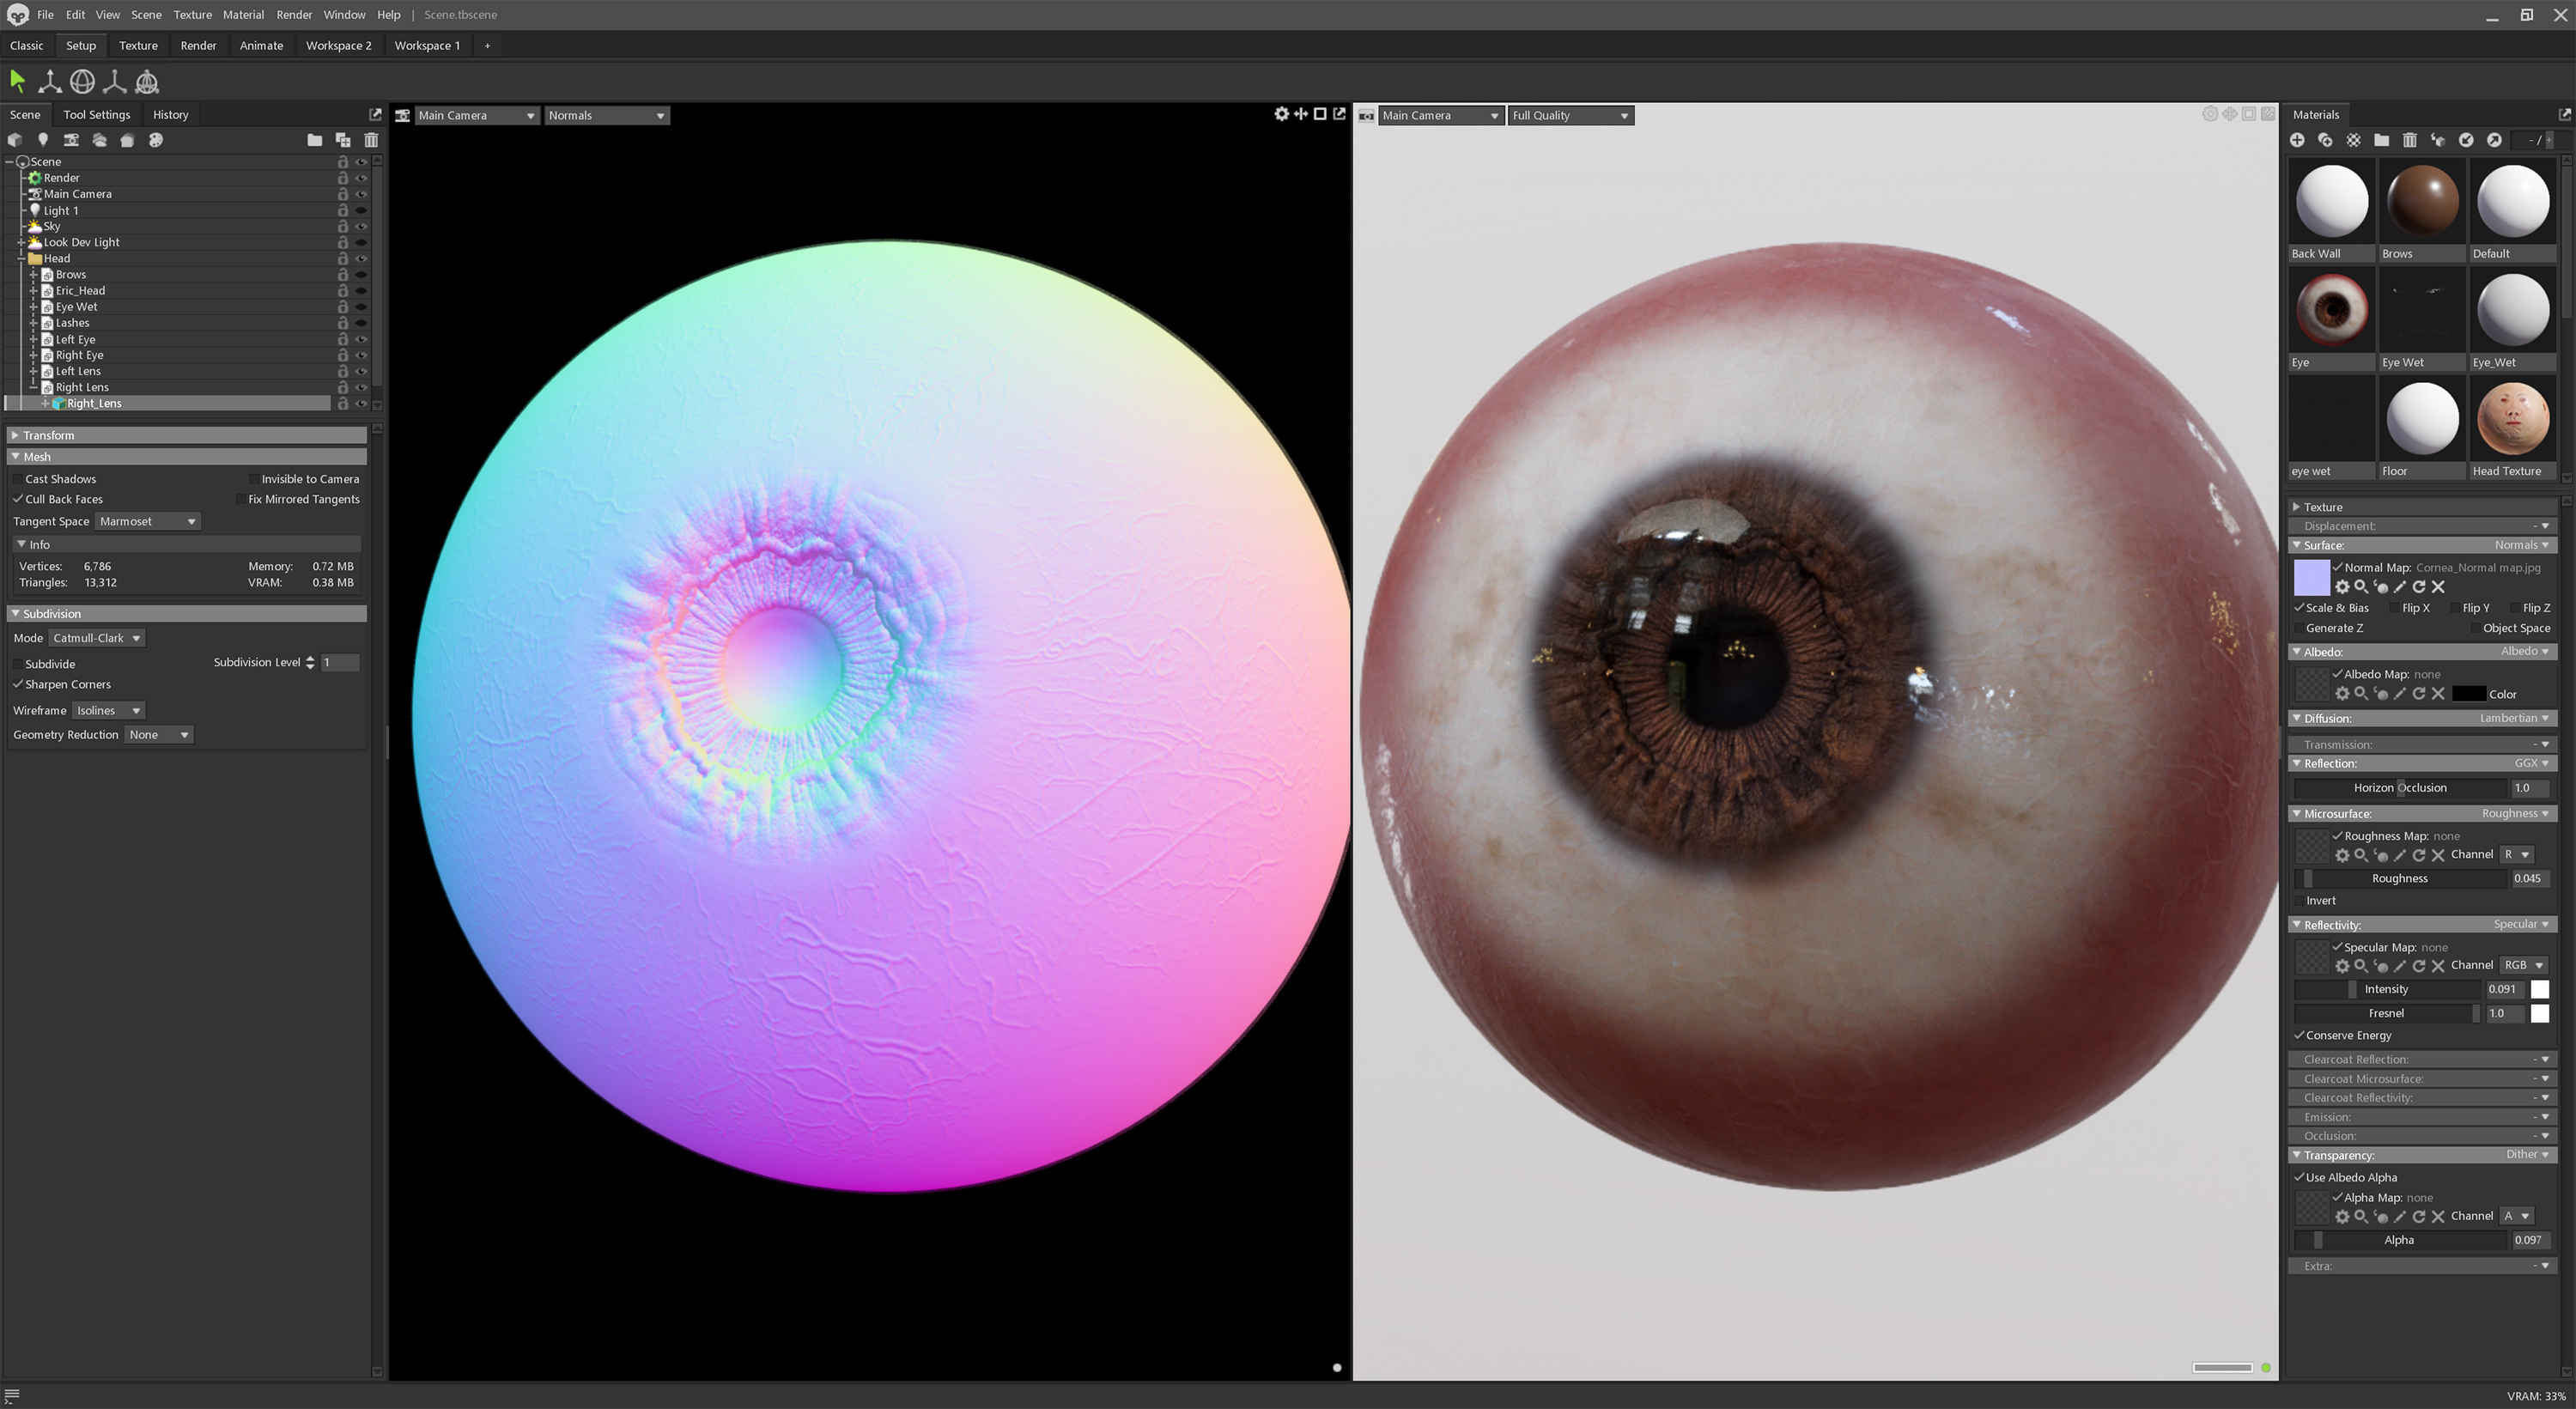The image size is (2576, 1409).
Task: Add a new camera to the scene
Action: coord(71,140)
